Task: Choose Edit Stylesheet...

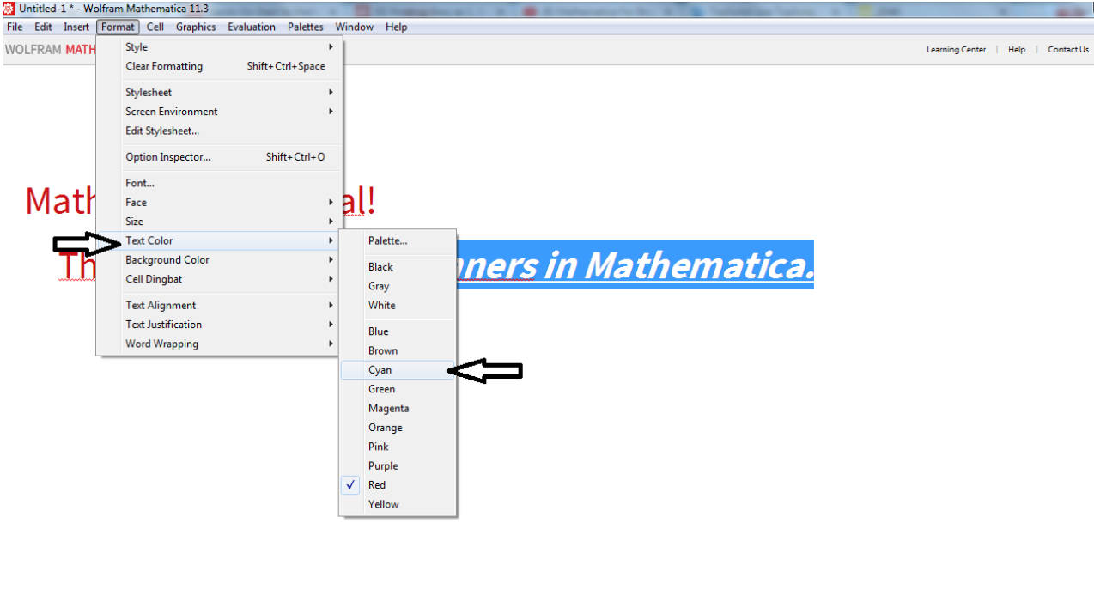Action: [x=220, y=131]
